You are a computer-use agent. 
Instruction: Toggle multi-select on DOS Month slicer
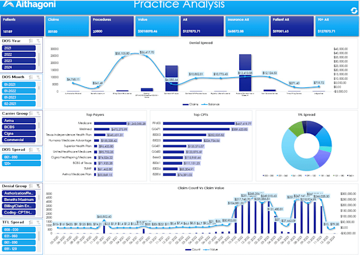click(x=31, y=77)
